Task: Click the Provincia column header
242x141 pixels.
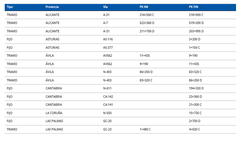Action: (52, 7)
